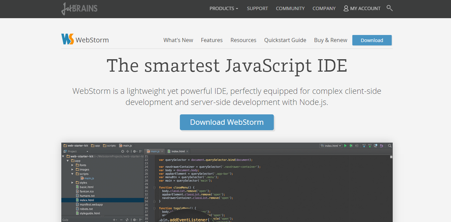Revert changes with the purple undo arrow

pyautogui.click(x=381, y=146)
